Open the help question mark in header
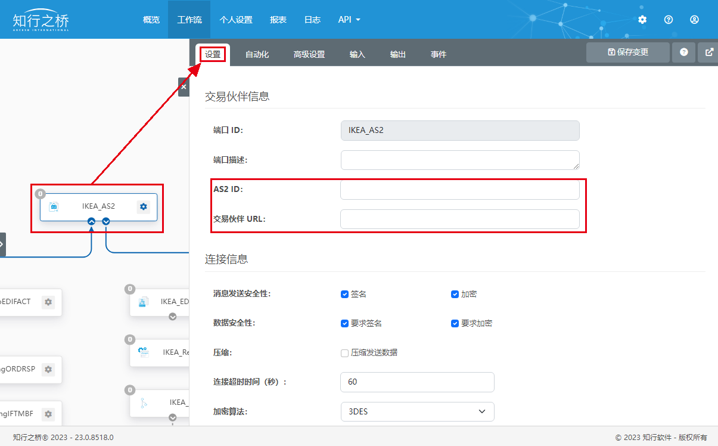The width and height of the screenshot is (718, 446). pos(668,20)
